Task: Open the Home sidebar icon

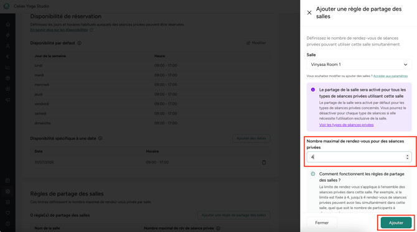Action: 7,24
